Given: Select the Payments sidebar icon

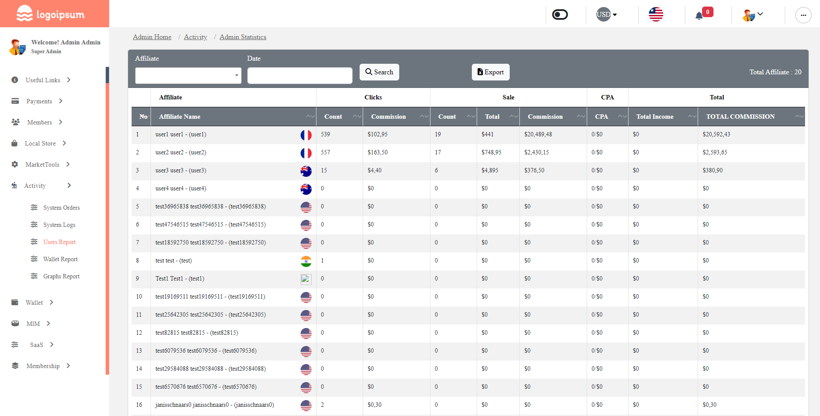Looking at the screenshot, I should (15, 101).
